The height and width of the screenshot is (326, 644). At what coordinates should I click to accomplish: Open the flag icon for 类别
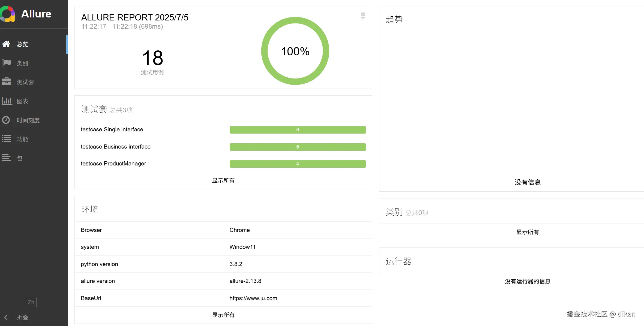pyautogui.click(x=7, y=63)
